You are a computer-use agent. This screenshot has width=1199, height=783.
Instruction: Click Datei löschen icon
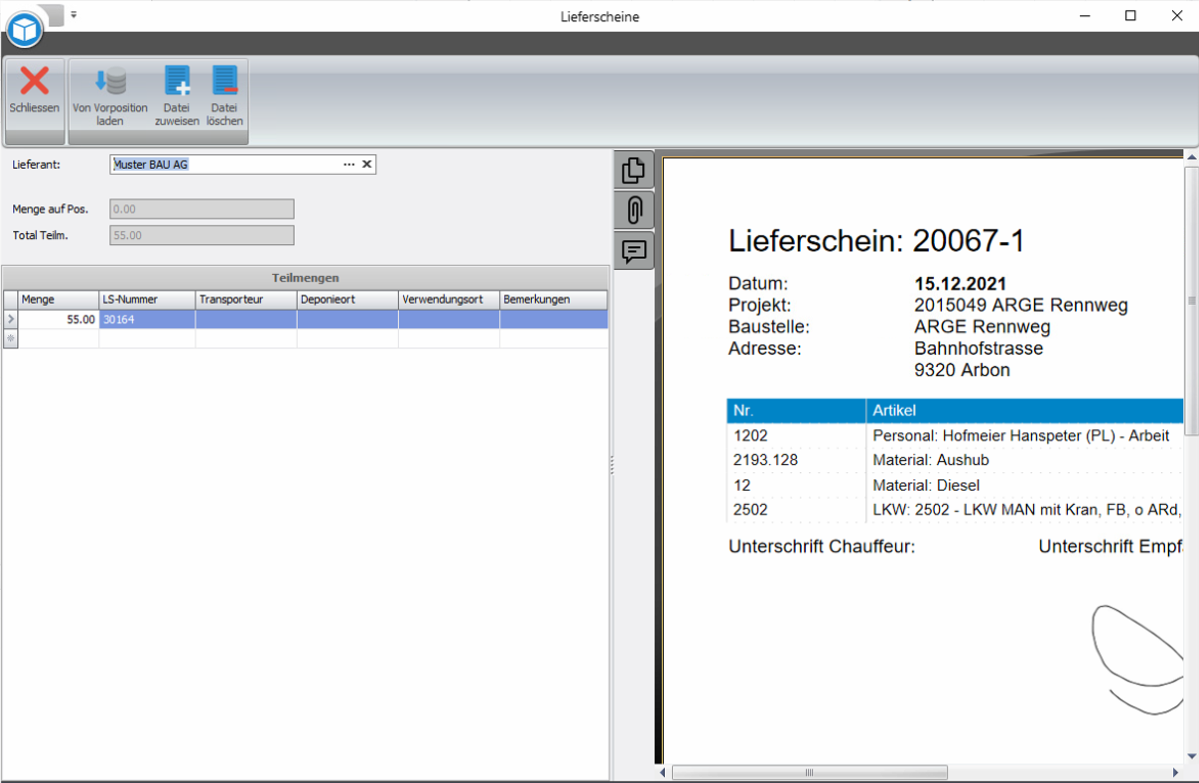point(224,96)
